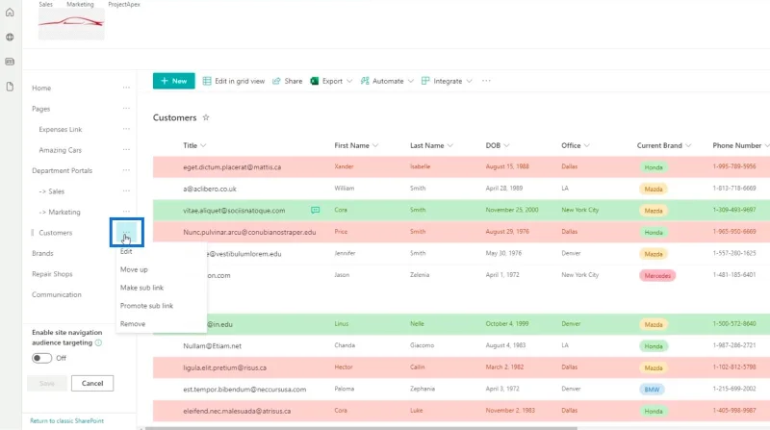Viewport: 770px width, 430px height.
Task: Click the New item button
Action: tap(174, 81)
